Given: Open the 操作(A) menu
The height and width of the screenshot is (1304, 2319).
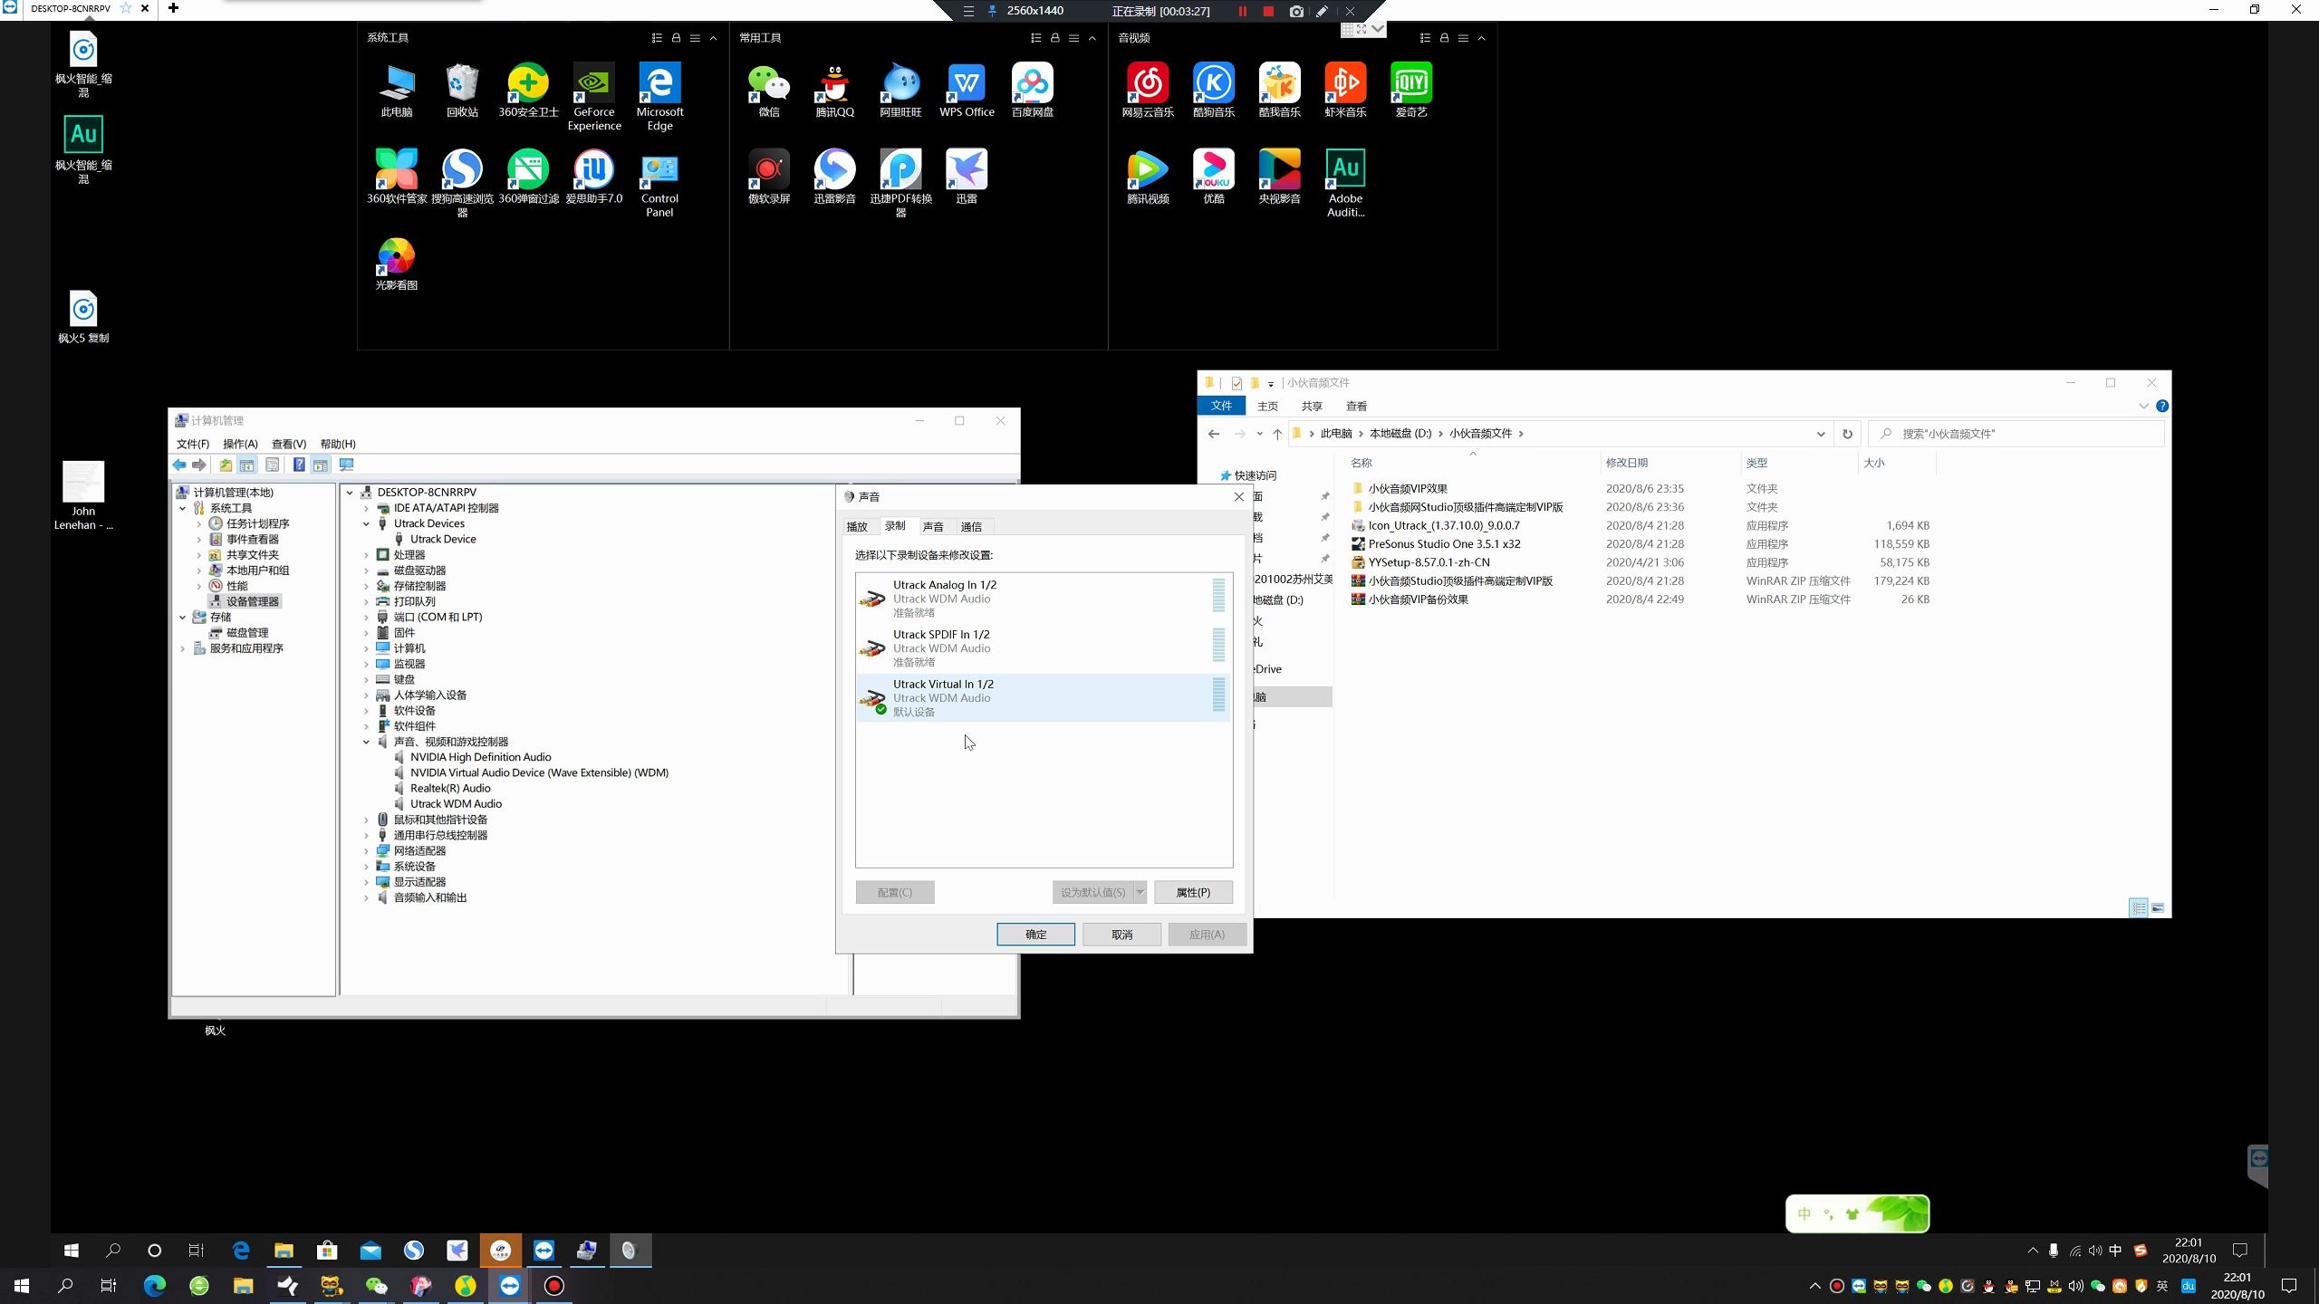Looking at the screenshot, I should [x=240, y=444].
